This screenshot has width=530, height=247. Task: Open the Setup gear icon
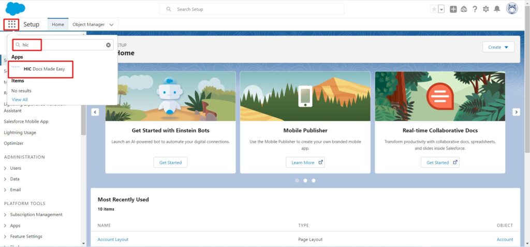[485, 9]
